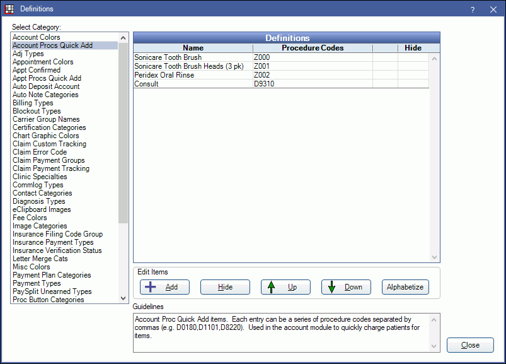
Task: Click the Guidelines box scroll-down arrow
Action: 434,346
